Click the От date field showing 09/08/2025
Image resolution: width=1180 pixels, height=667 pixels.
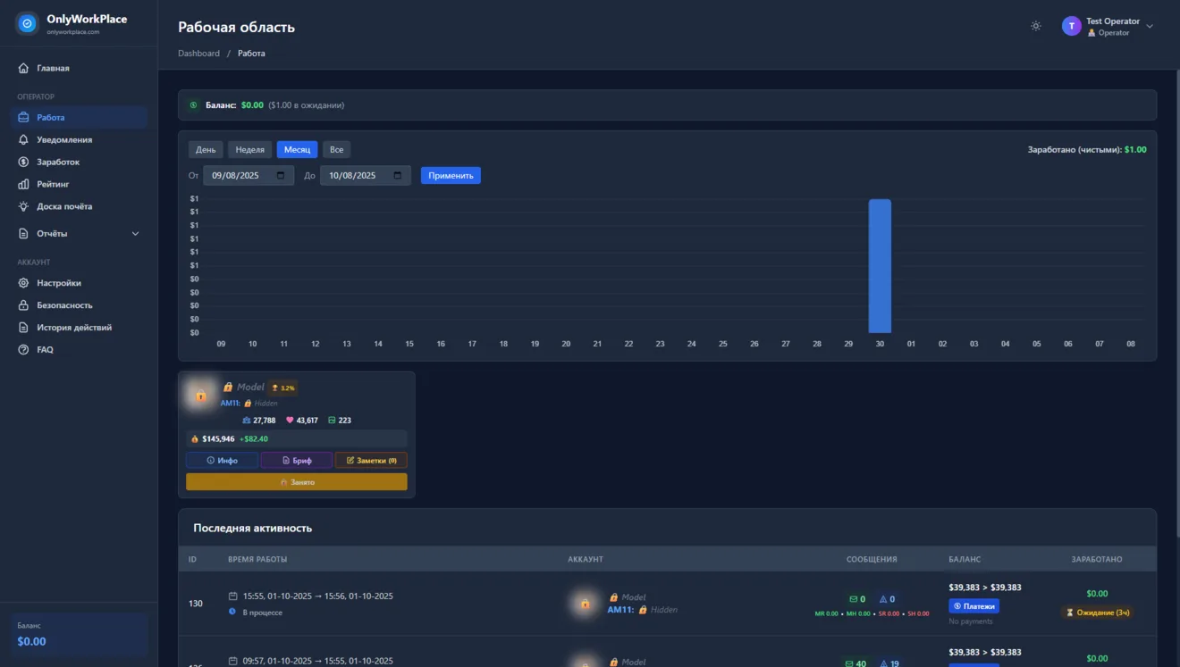coord(249,176)
